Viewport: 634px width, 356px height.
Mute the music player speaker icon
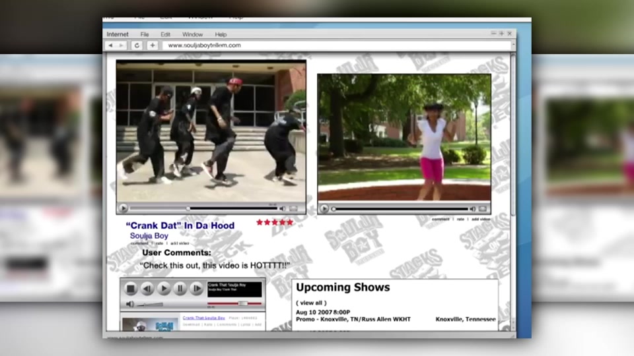130,304
